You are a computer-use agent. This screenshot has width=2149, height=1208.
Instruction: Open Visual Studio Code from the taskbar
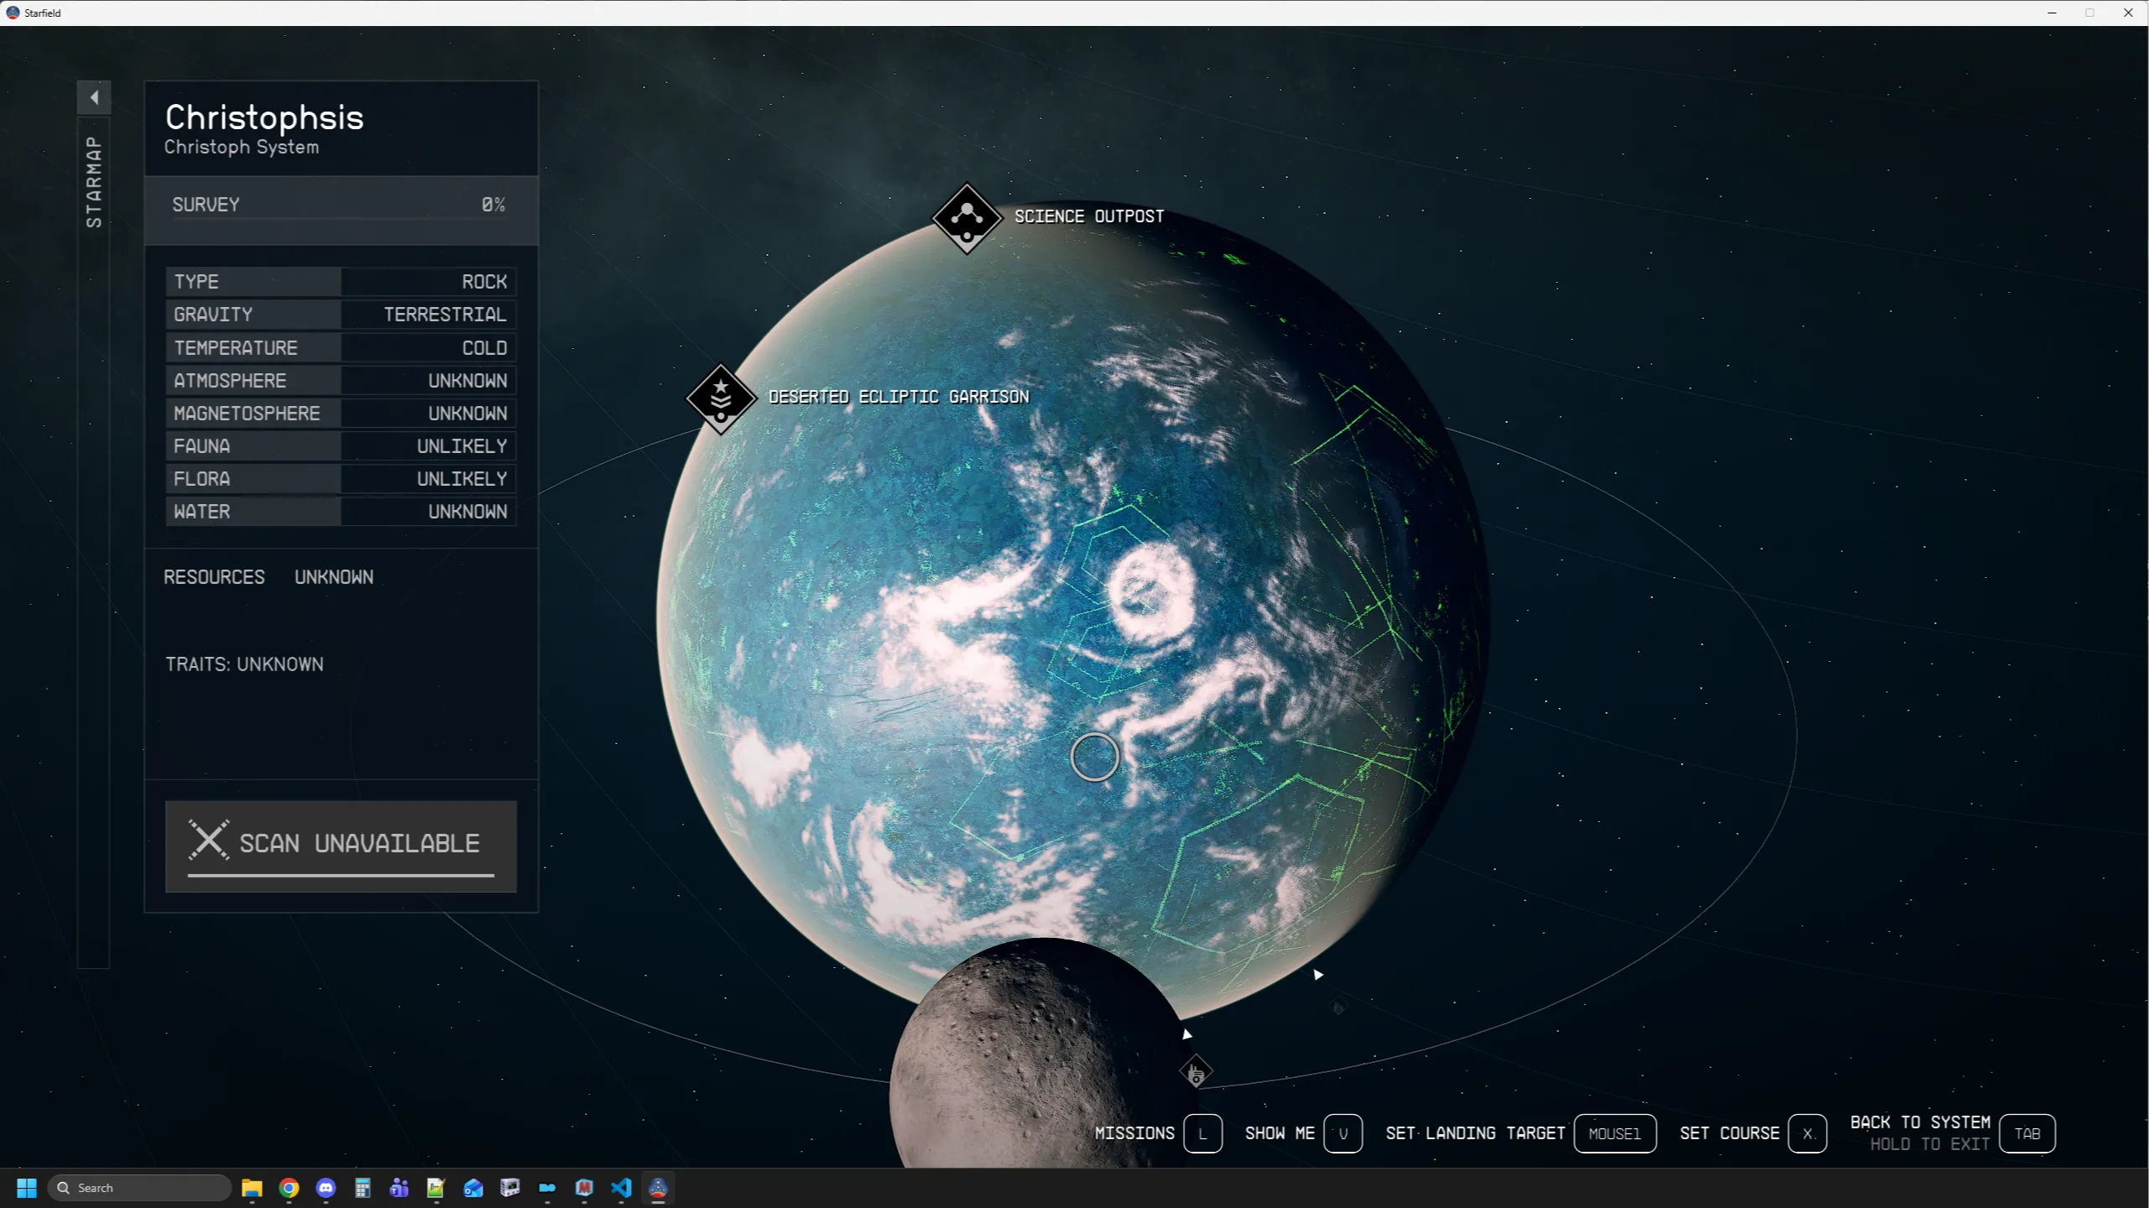(x=621, y=1188)
